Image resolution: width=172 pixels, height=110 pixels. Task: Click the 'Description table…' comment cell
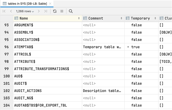(103, 91)
